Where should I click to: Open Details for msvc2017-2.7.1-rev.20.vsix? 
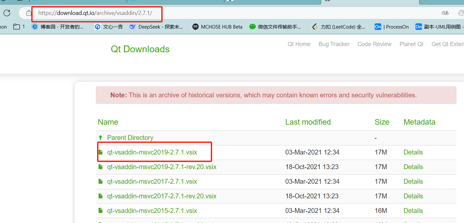point(413,196)
